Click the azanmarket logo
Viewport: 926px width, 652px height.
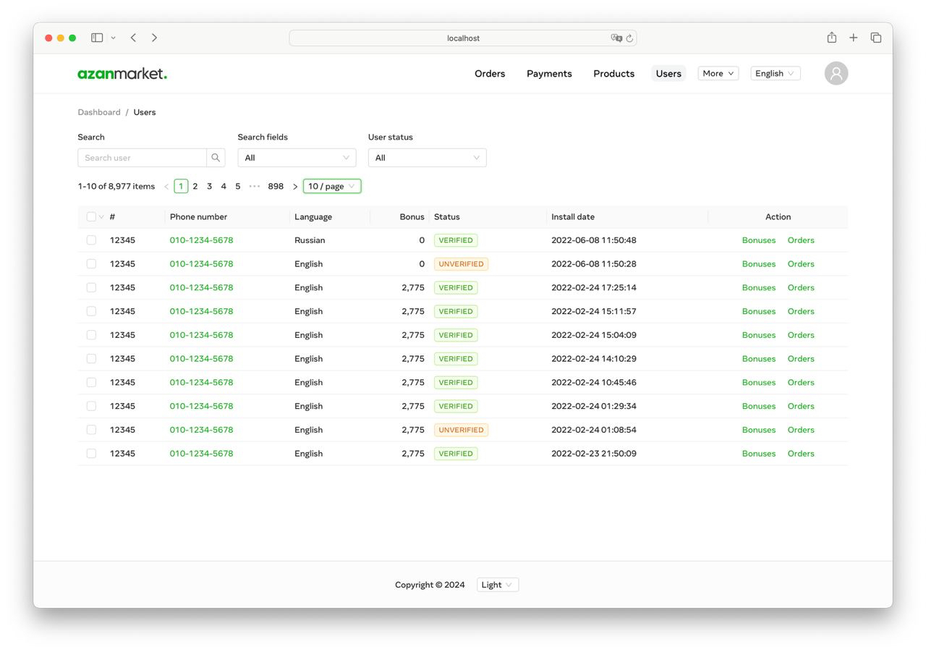122,73
